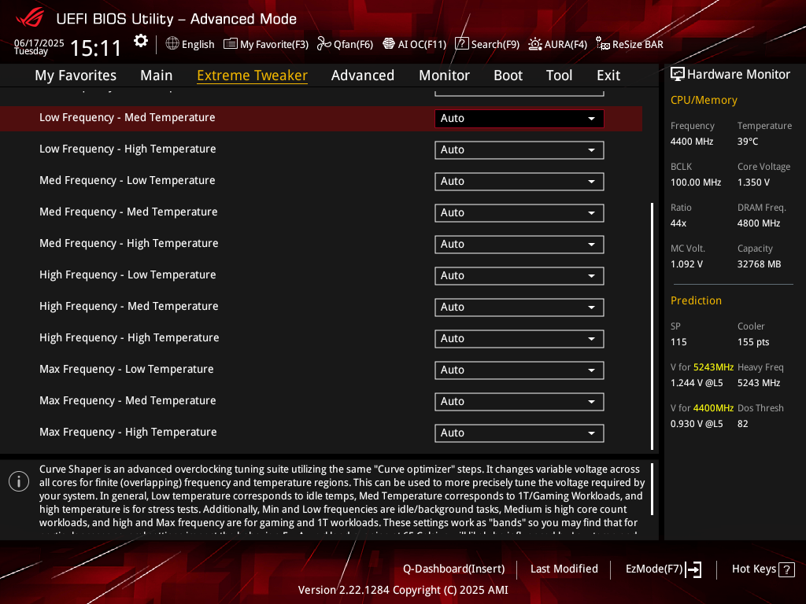
Task: Select the High Frequency - Low Temperature label
Action: (x=128, y=275)
